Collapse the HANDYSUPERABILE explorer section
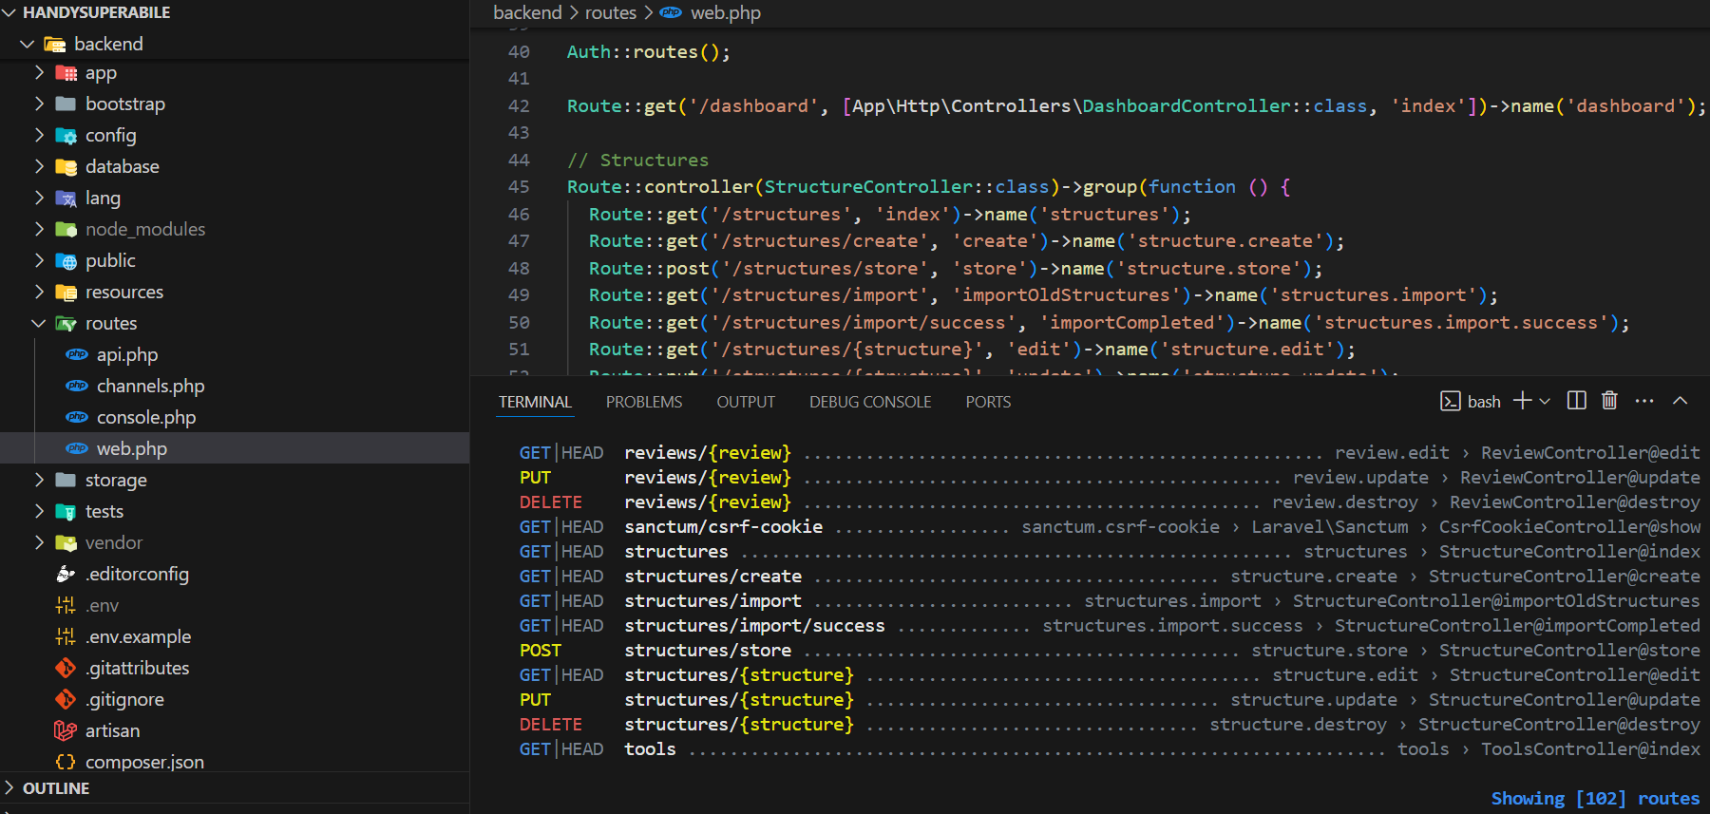1710x814 pixels. pos(9,12)
